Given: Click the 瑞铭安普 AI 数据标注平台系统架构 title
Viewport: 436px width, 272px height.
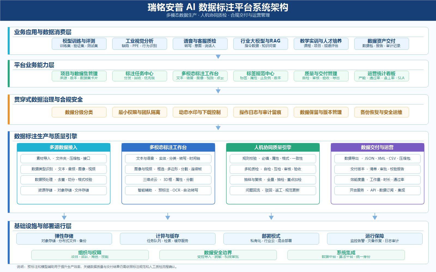Looking at the screenshot, I should pyautogui.click(x=218, y=7).
